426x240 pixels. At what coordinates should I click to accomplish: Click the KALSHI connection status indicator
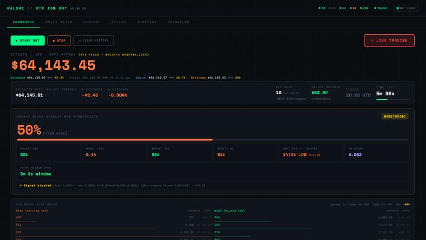(381, 8)
